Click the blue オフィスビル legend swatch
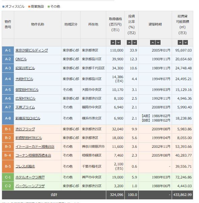Screen dimensions: 199x203 coord(3,7)
